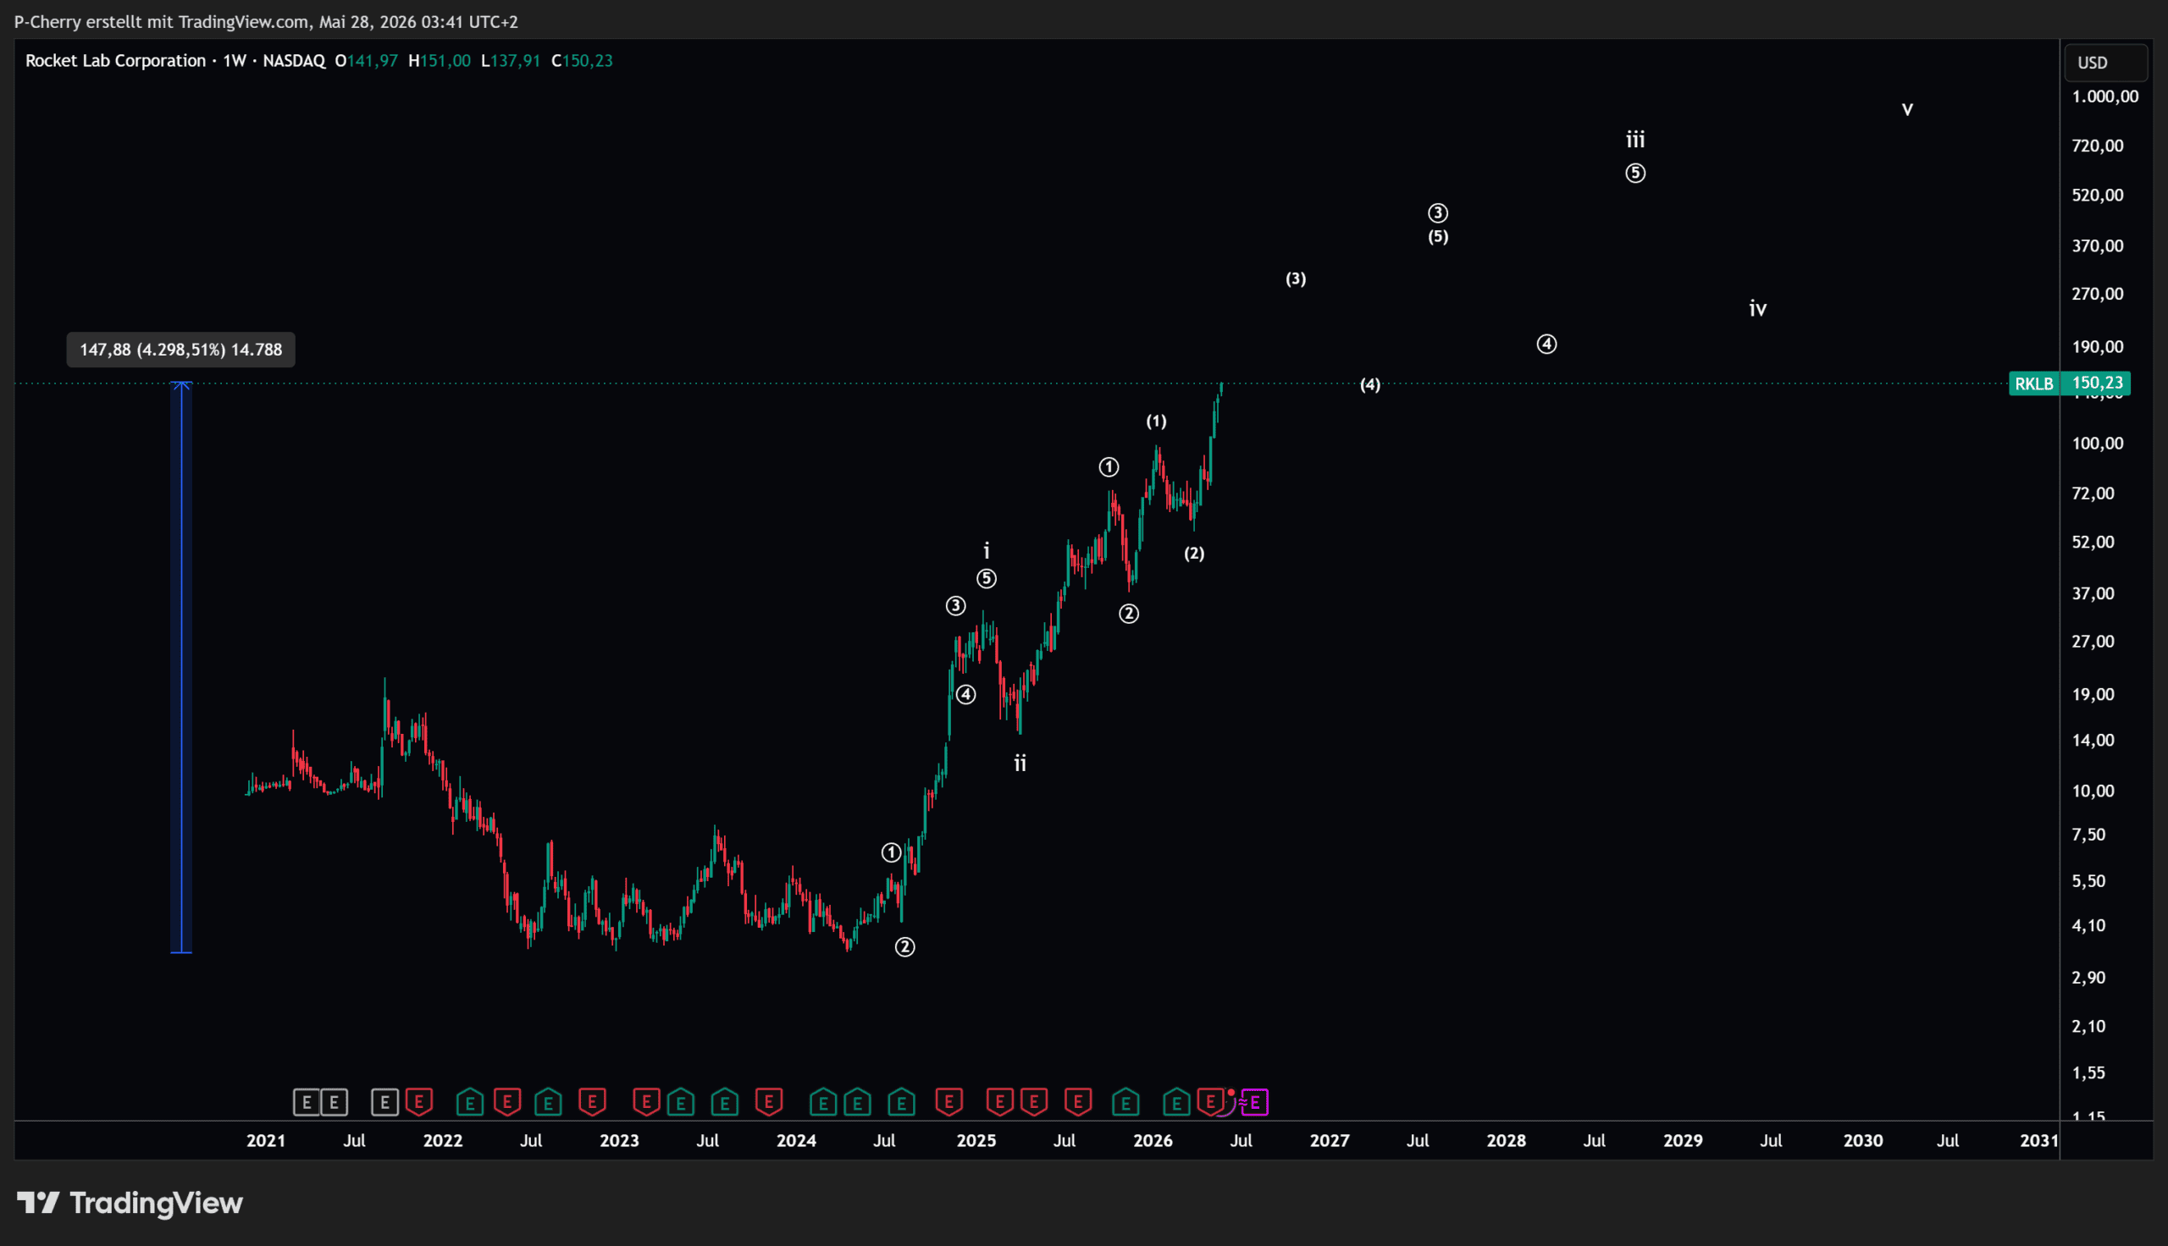The image size is (2168, 1246).
Task: Click the RKLB 150,23 price label
Action: coord(2070,383)
